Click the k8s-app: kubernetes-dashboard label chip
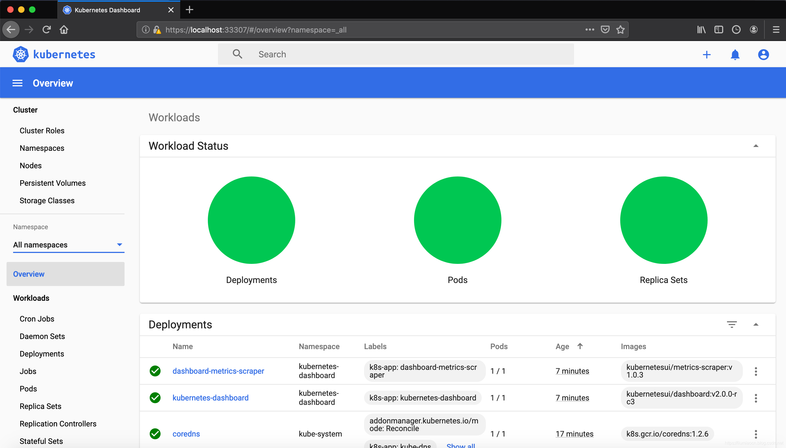786x448 pixels. pos(423,398)
